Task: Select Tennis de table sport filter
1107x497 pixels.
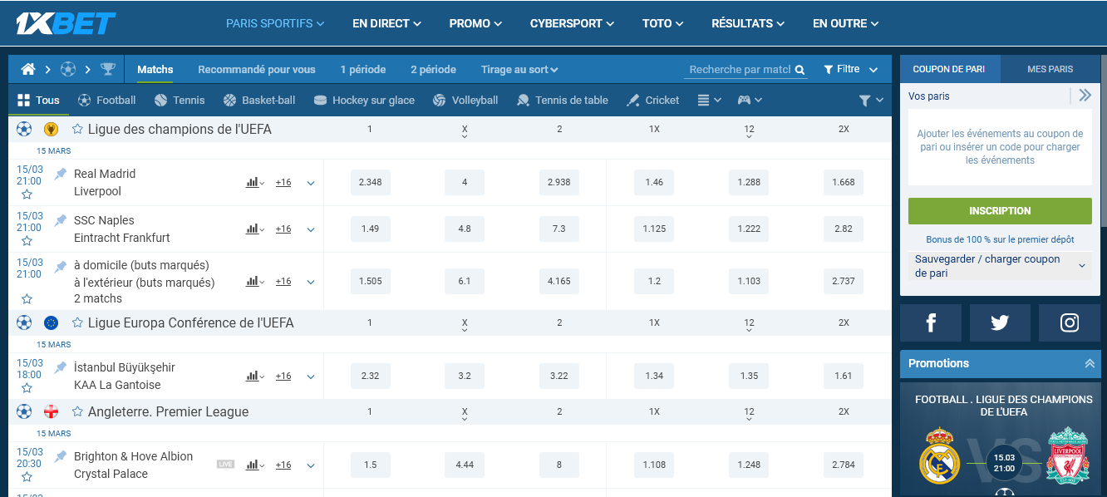Action: point(563,100)
